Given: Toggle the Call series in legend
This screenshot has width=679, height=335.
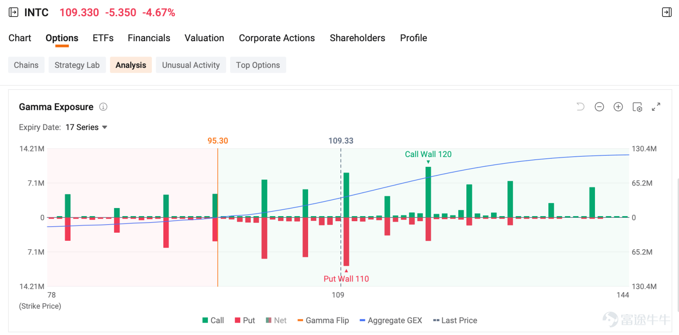Looking at the screenshot, I should (213, 321).
